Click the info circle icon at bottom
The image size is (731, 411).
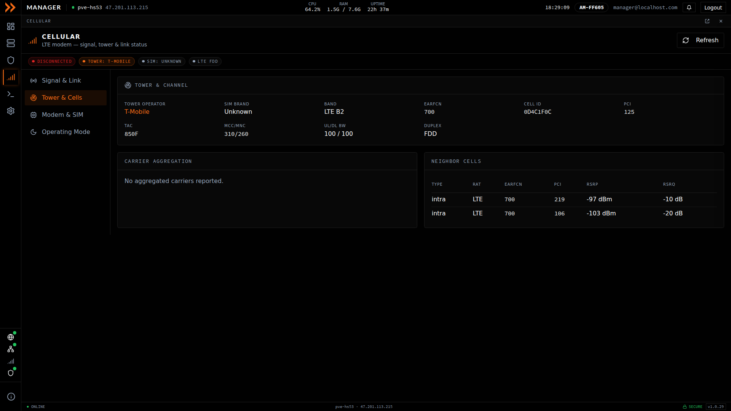click(x=11, y=397)
